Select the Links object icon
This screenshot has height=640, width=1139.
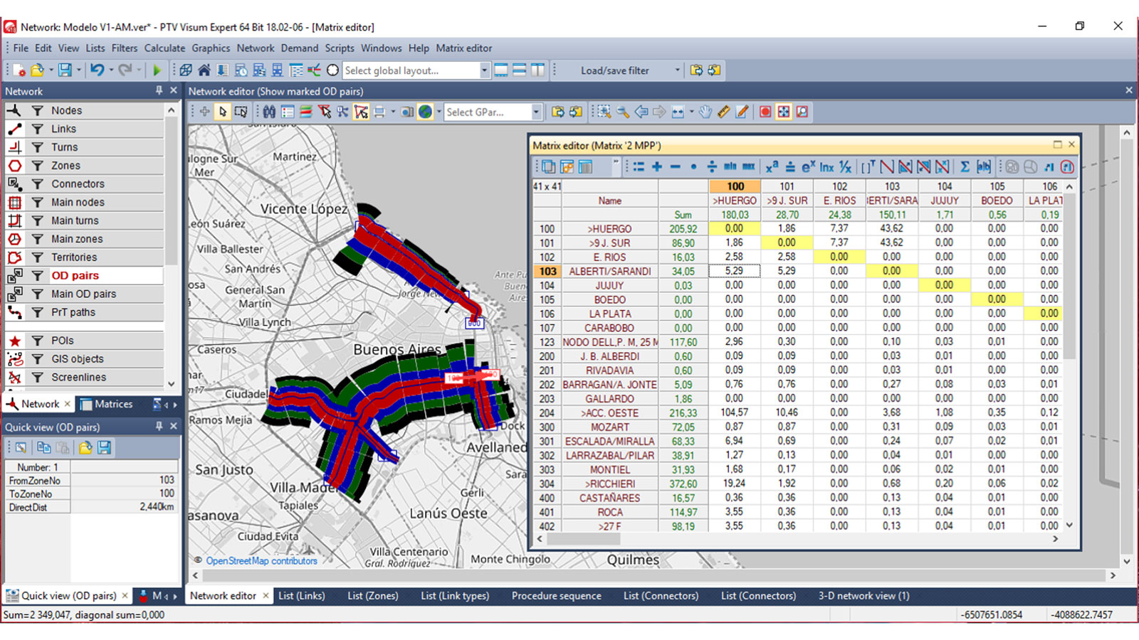pyautogui.click(x=14, y=129)
